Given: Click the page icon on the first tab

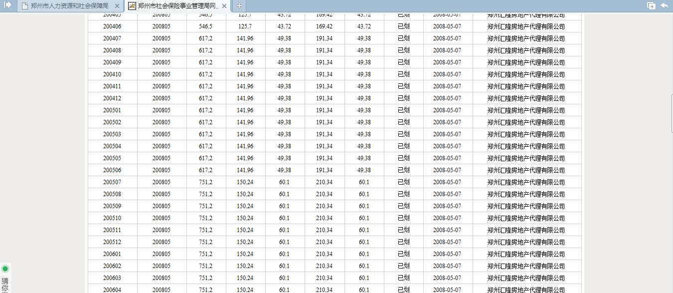Looking at the screenshot, I should pos(24,6).
